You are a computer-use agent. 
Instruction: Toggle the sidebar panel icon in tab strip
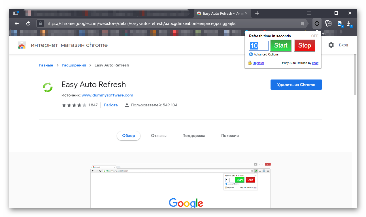[16, 13]
